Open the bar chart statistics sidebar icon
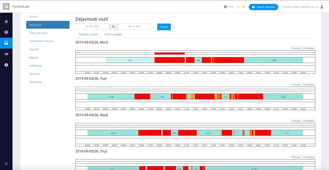 tap(6, 21)
